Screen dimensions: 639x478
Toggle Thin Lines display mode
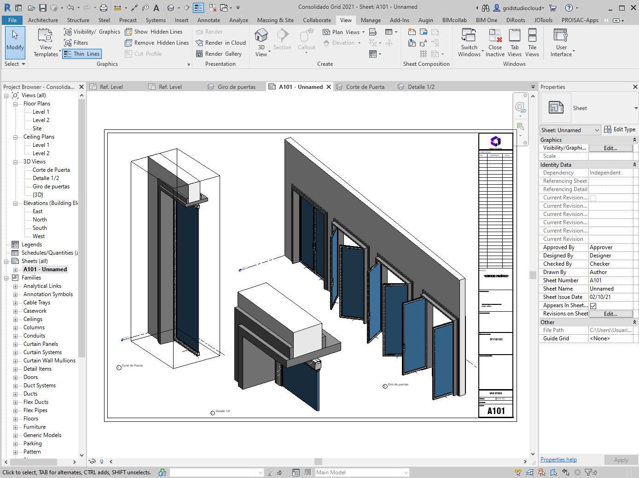click(82, 54)
